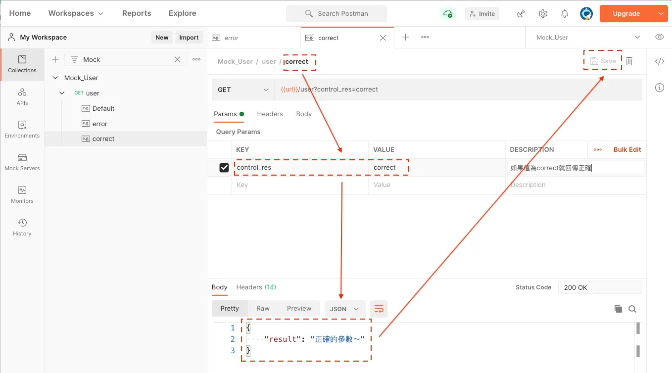672x373 pixels.
Task: Click the Search Postman field
Action: point(336,13)
